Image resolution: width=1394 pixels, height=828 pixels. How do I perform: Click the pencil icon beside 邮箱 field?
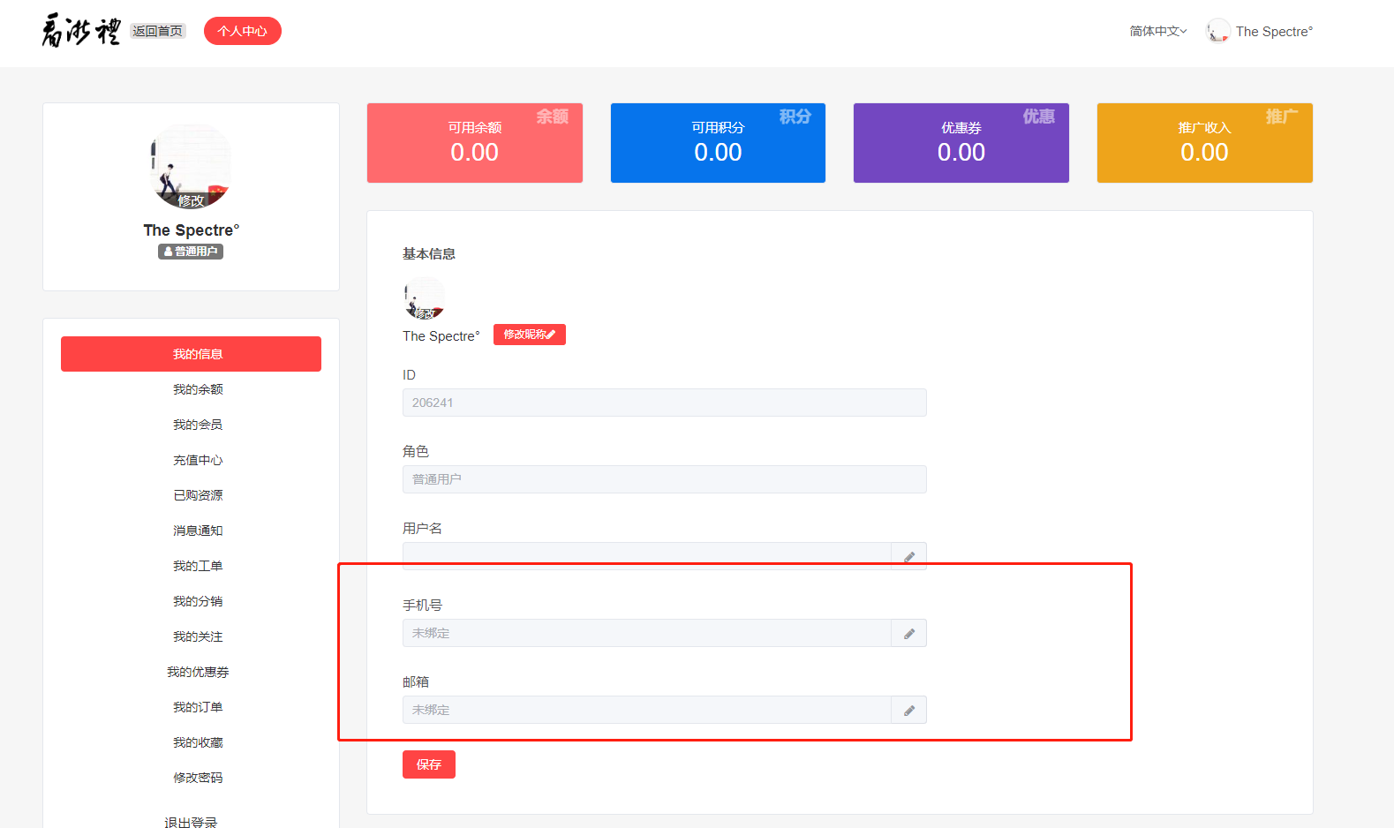point(908,710)
